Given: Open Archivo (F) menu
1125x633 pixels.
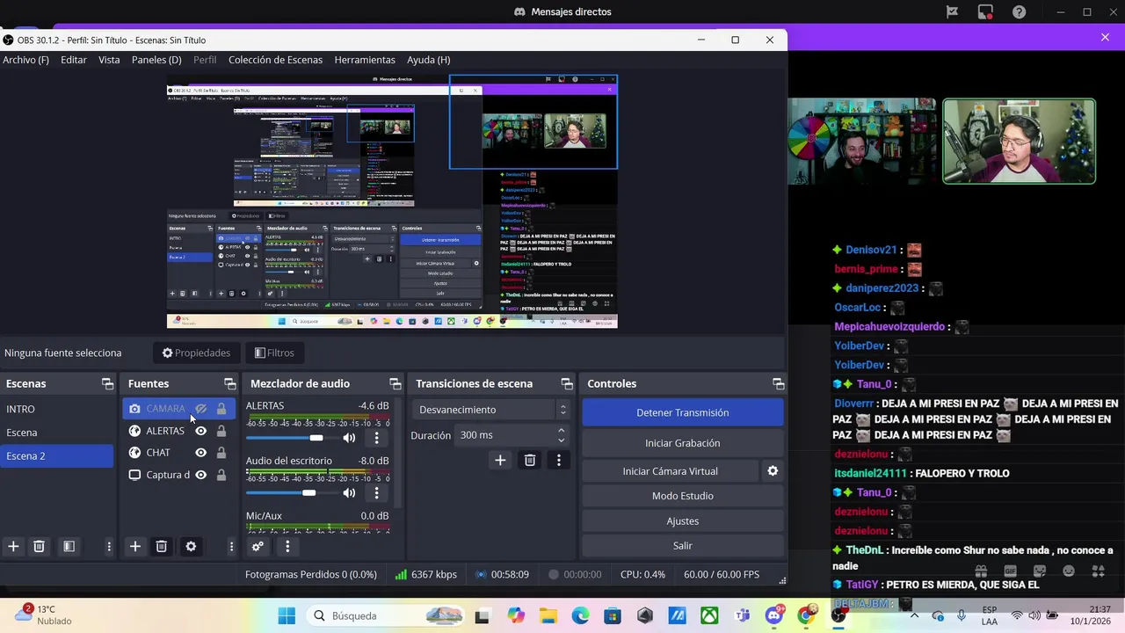Looking at the screenshot, I should point(25,60).
